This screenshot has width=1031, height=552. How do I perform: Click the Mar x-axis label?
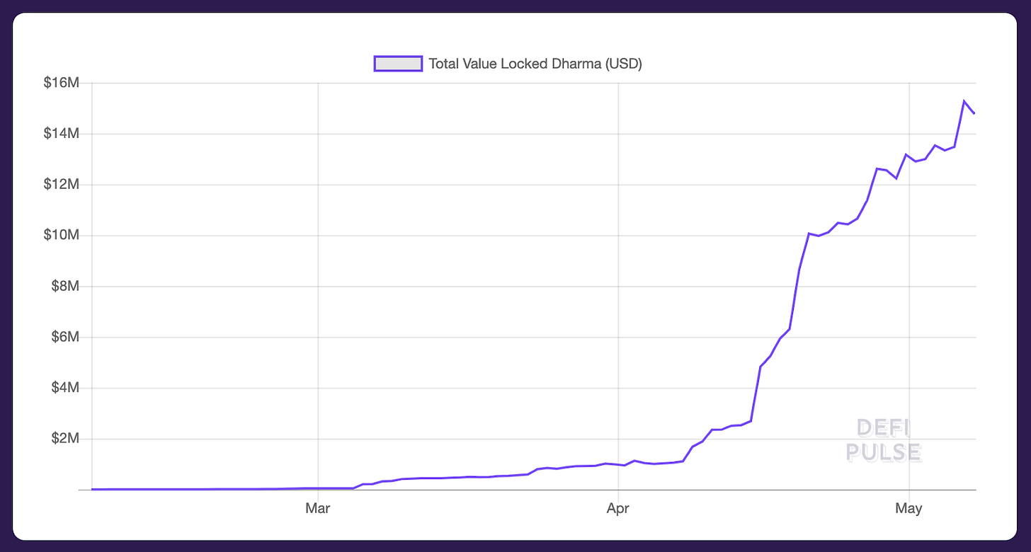pos(318,509)
